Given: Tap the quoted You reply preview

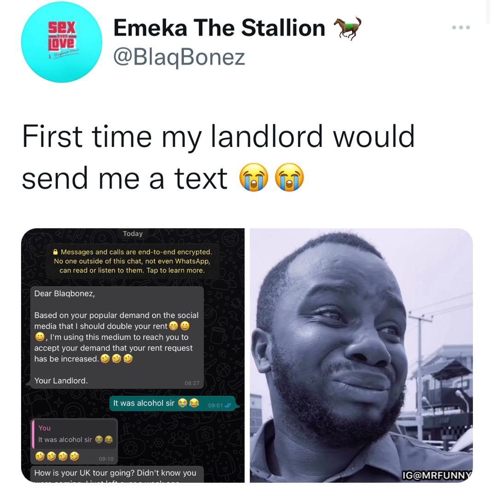Looking at the screenshot, I should point(75,434).
